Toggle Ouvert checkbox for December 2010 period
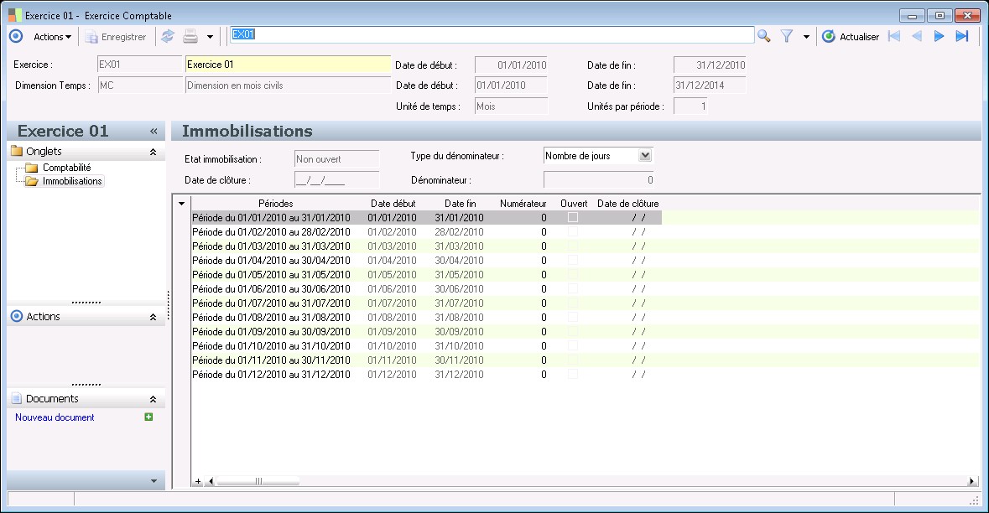This screenshot has width=989, height=513. point(573,374)
